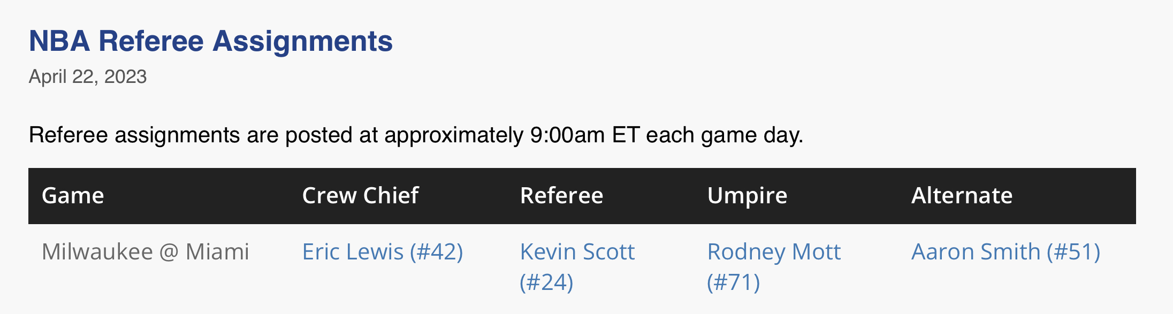Select the Alternate column header
This screenshot has height=314, width=1173.
click(x=962, y=196)
